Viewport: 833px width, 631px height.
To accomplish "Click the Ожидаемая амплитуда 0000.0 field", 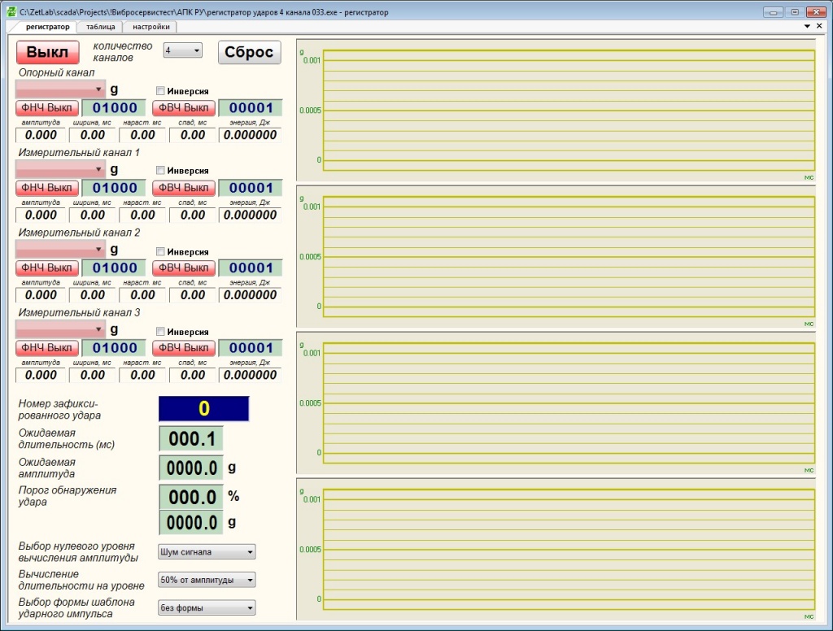I will (191, 468).
